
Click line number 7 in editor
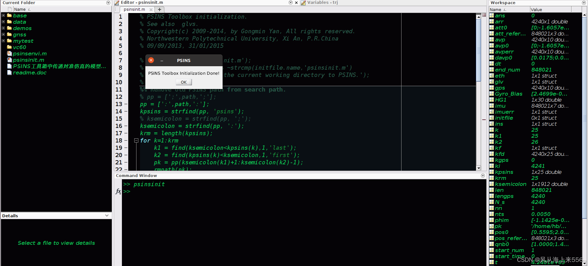120,60
